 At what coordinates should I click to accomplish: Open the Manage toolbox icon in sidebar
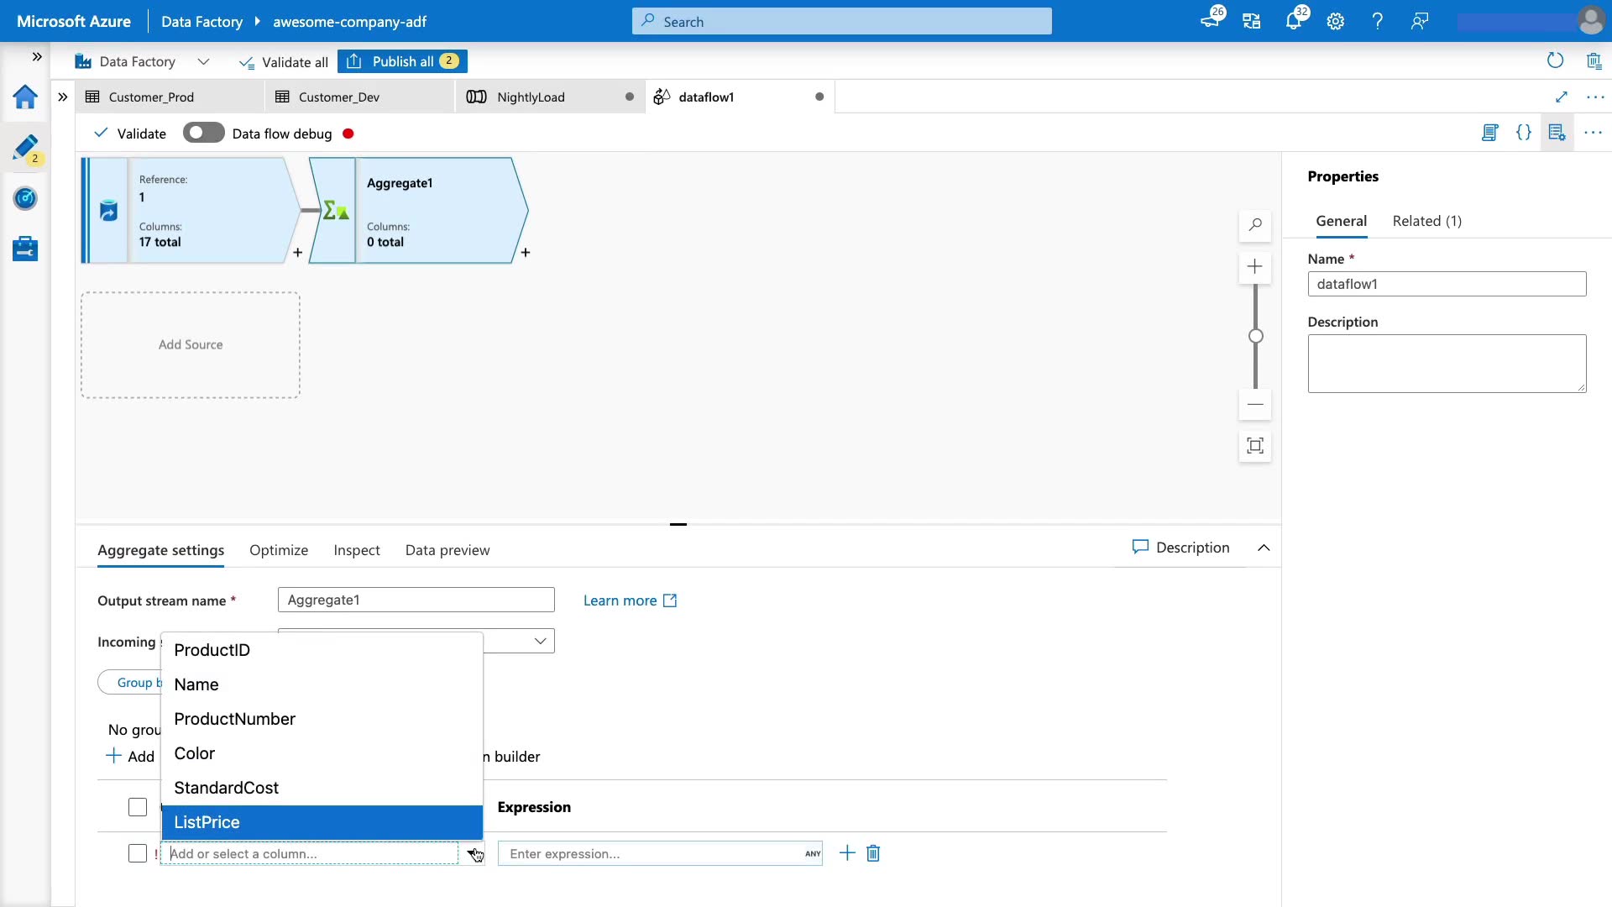(x=25, y=249)
